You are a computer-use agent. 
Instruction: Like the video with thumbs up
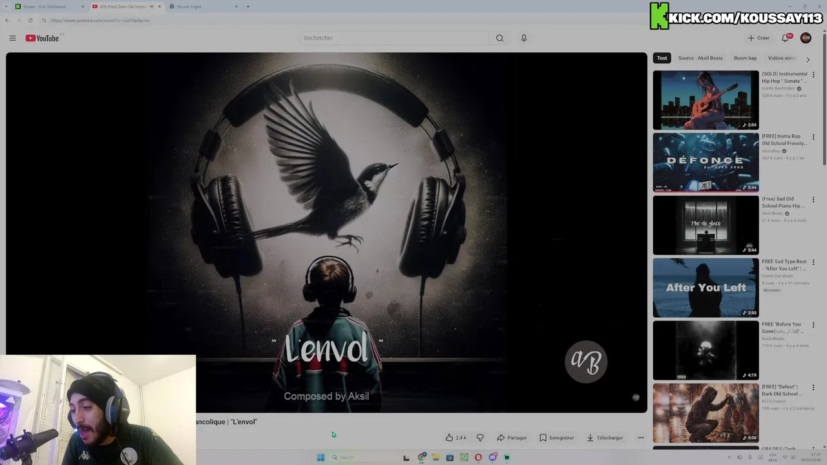[x=455, y=437]
